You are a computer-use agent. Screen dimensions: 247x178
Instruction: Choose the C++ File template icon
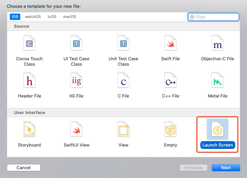click(170, 81)
